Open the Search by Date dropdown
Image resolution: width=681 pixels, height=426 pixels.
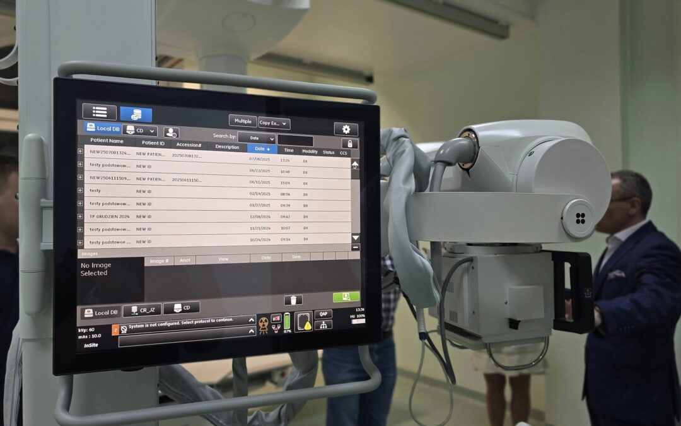click(256, 138)
